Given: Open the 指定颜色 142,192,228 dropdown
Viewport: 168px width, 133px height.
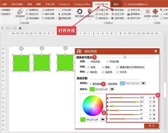Looking at the screenshot, I should [143, 83].
